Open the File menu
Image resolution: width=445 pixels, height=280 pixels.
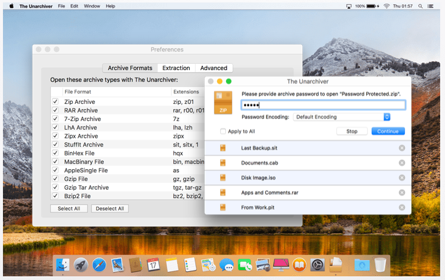(x=61, y=6)
